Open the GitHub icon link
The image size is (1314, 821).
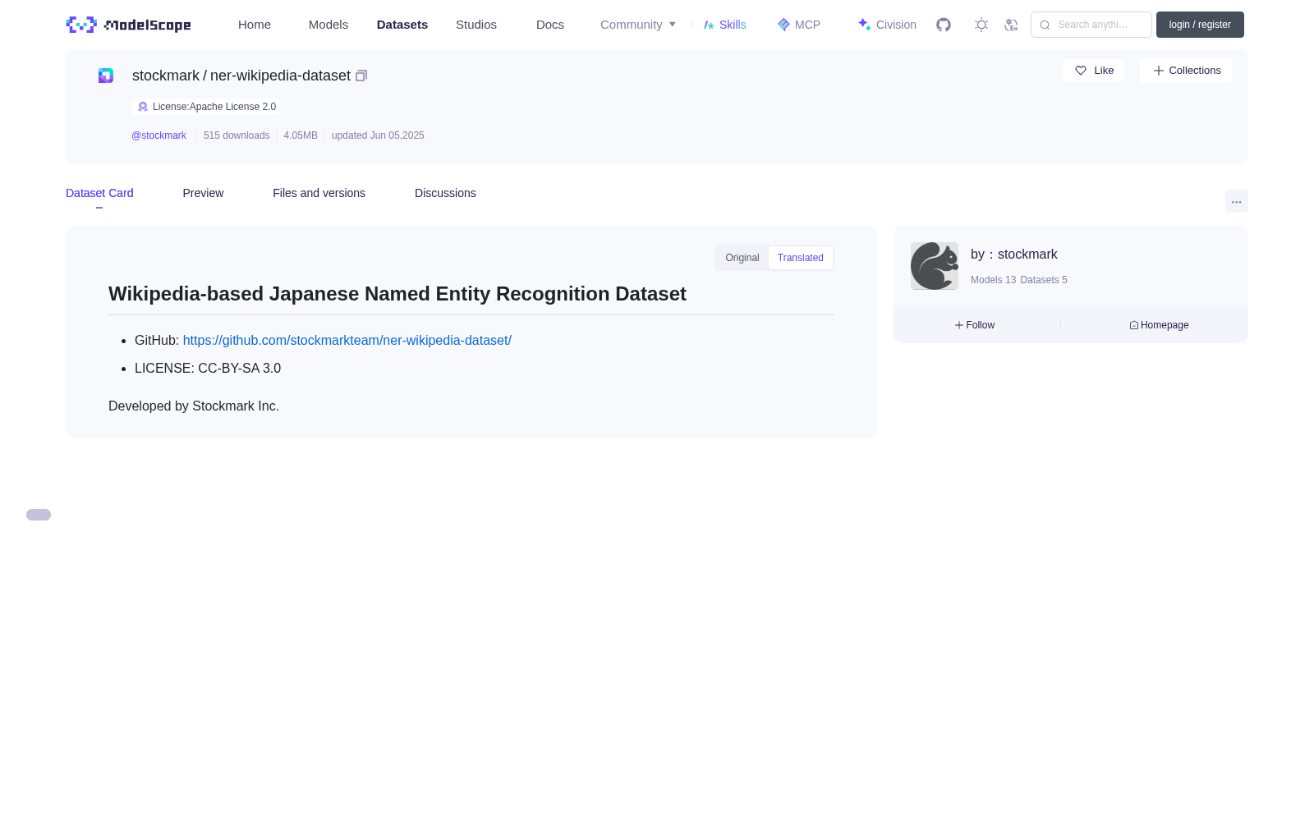tap(944, 25)
